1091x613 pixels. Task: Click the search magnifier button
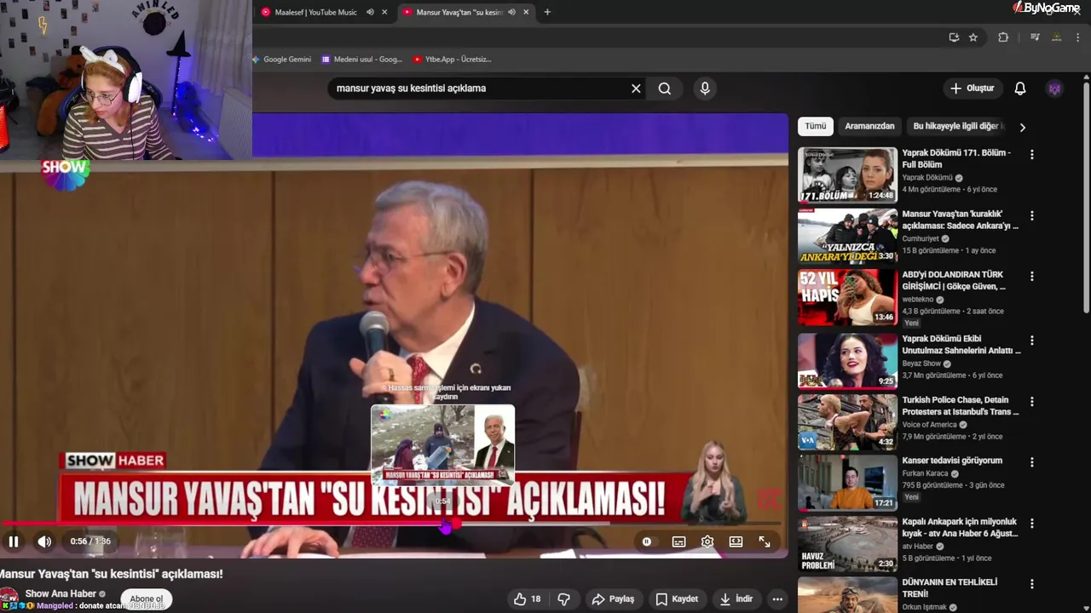(665, 89)
